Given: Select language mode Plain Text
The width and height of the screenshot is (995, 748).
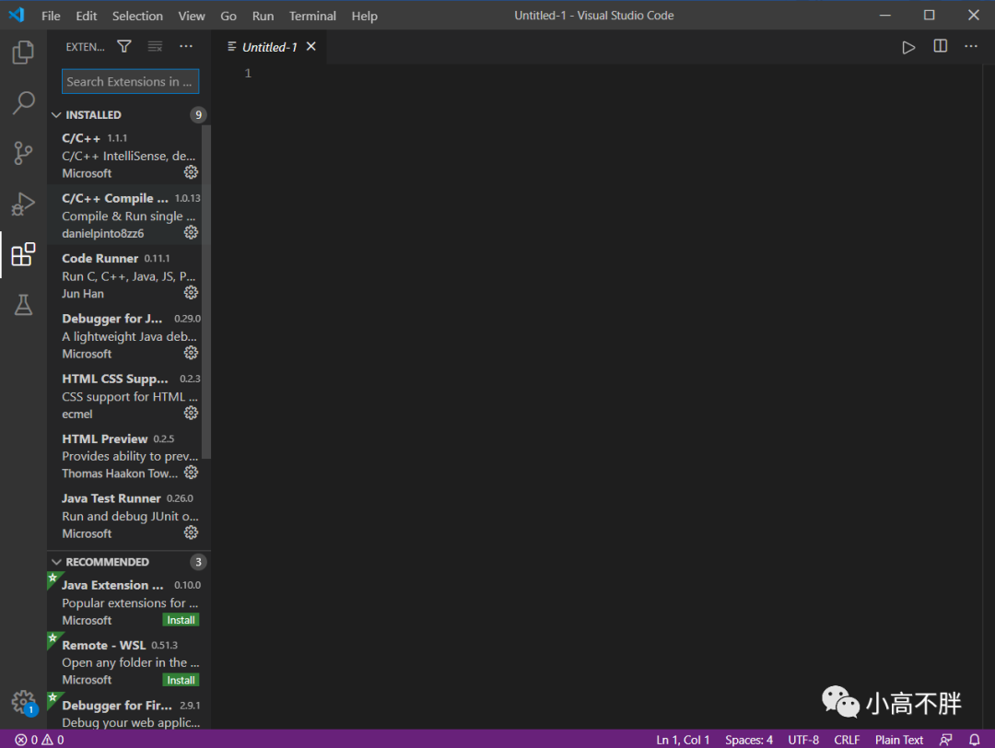Looking at the screenshot, I should tap(899, 740).
